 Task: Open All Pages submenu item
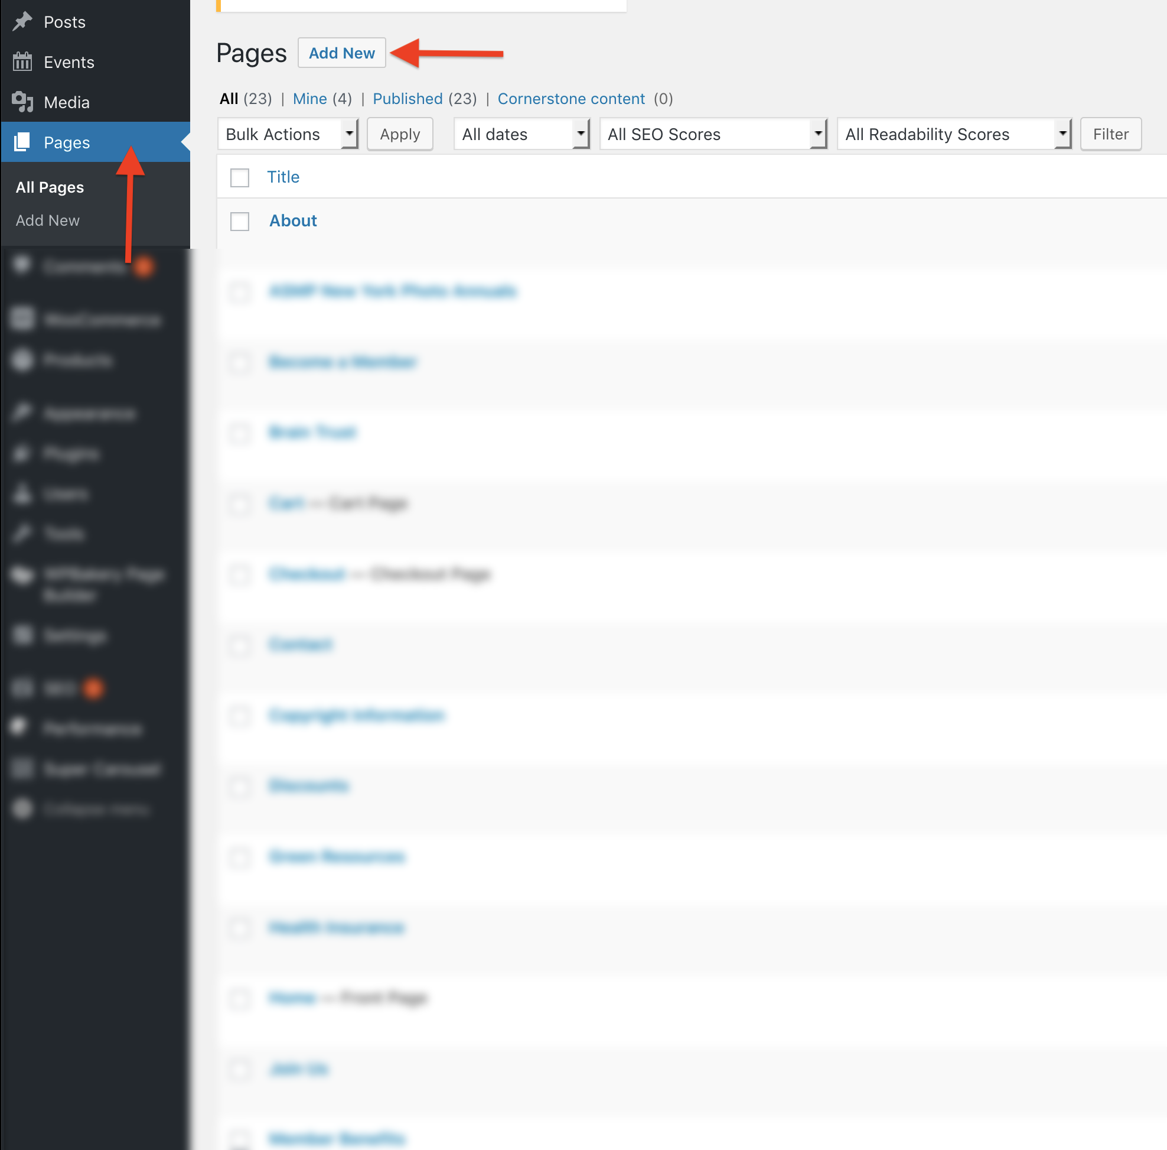(x=50, y=187)
